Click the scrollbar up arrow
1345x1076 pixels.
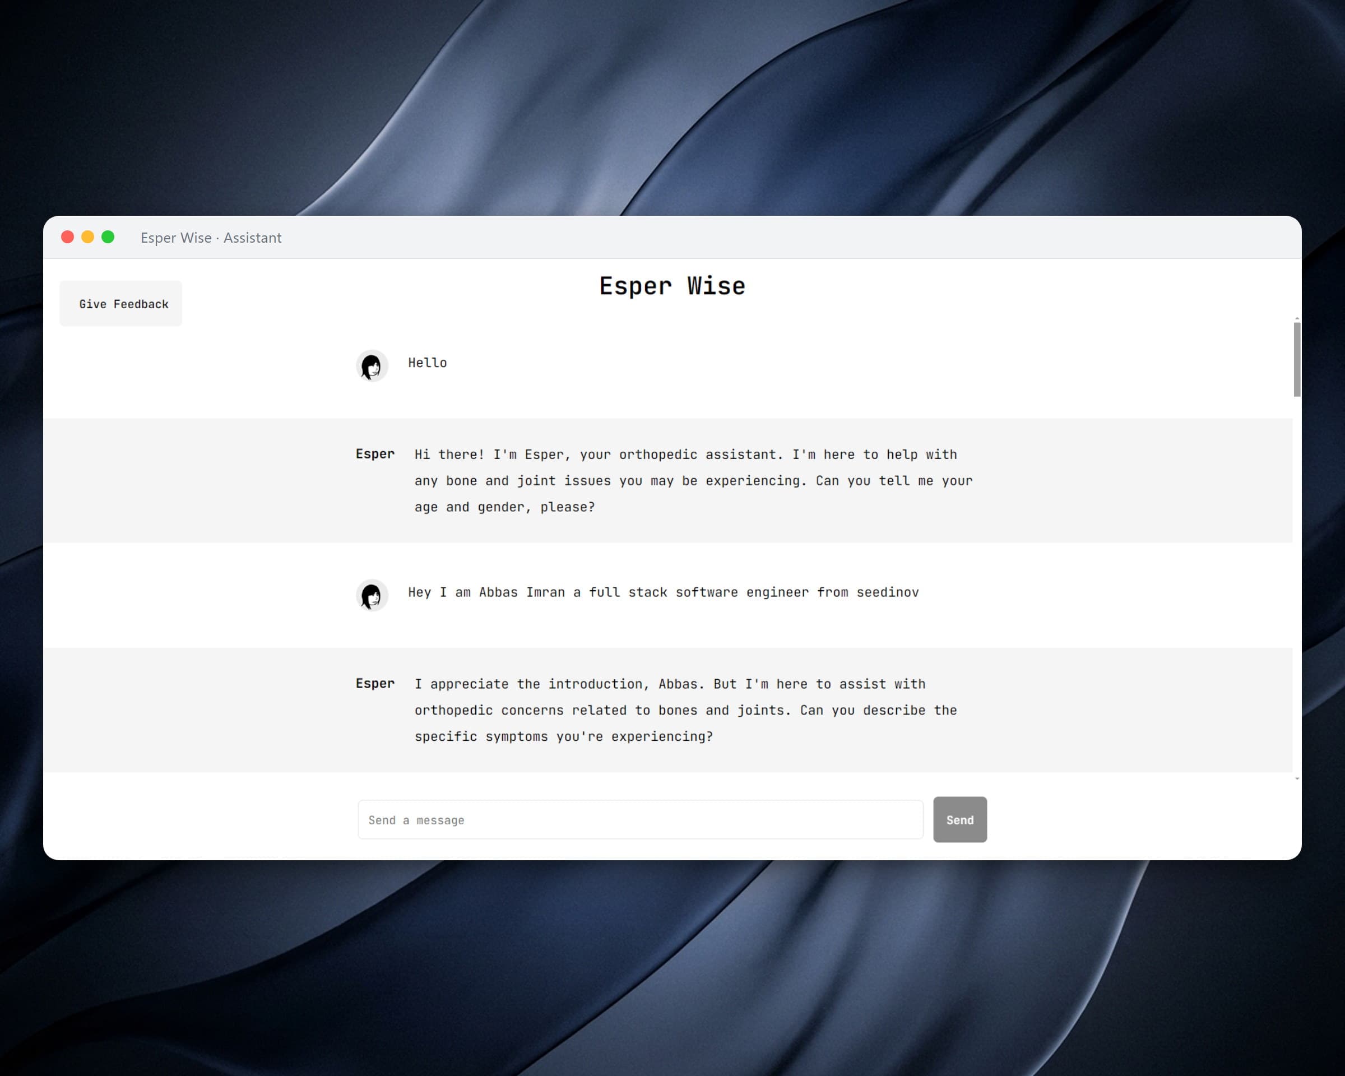coord(1297,319)
